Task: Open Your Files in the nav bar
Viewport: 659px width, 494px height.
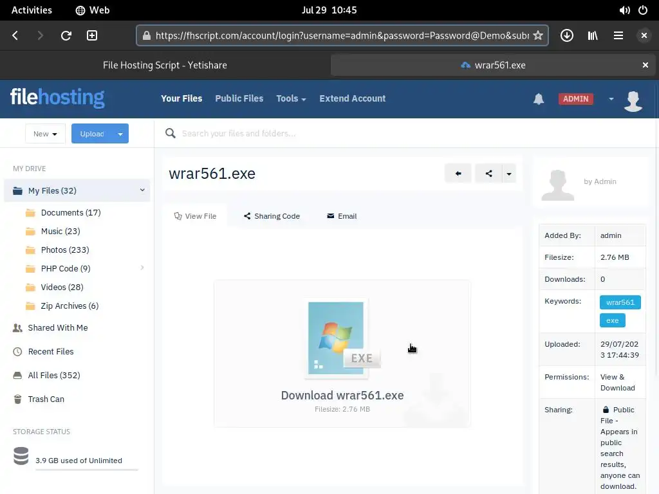Action: click(181, 98)
